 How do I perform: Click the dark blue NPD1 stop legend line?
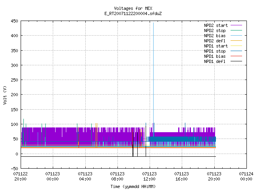point(237,51)
